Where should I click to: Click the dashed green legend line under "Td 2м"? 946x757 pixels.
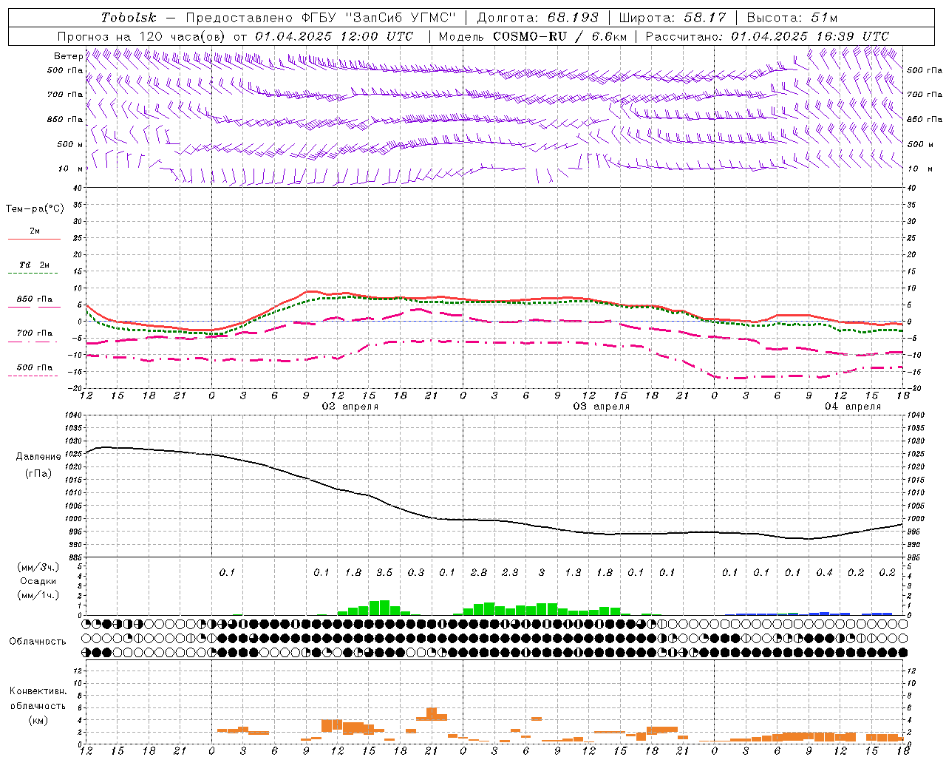33,274
